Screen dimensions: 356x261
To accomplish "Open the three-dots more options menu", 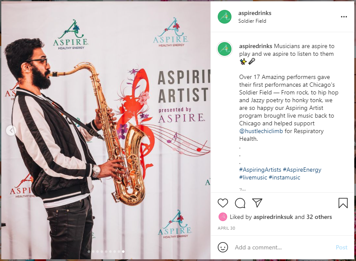I will (344, 17).
